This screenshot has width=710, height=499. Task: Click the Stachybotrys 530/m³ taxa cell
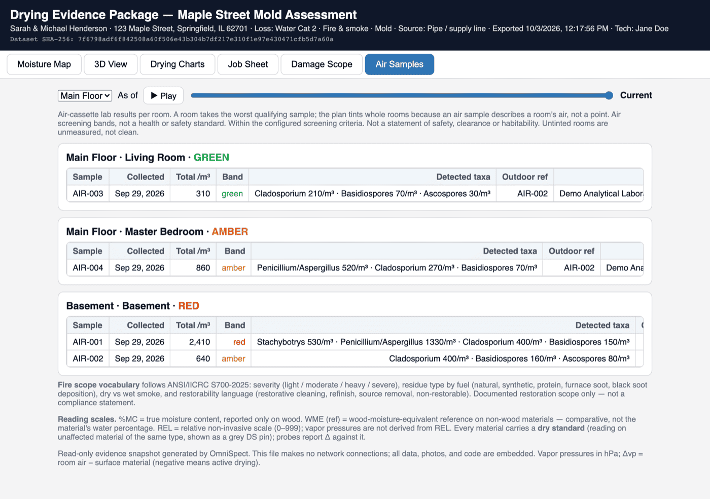443,342
